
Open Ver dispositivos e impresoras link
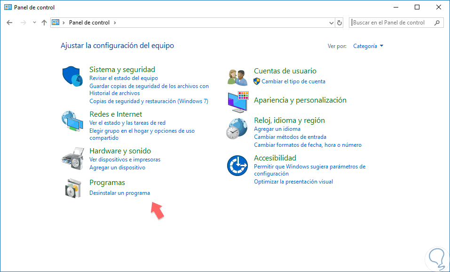125,160
